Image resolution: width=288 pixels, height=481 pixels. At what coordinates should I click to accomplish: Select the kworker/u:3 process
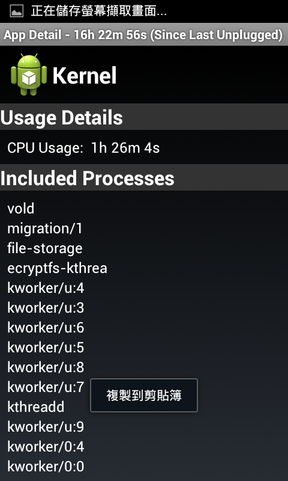pos(46,308)
